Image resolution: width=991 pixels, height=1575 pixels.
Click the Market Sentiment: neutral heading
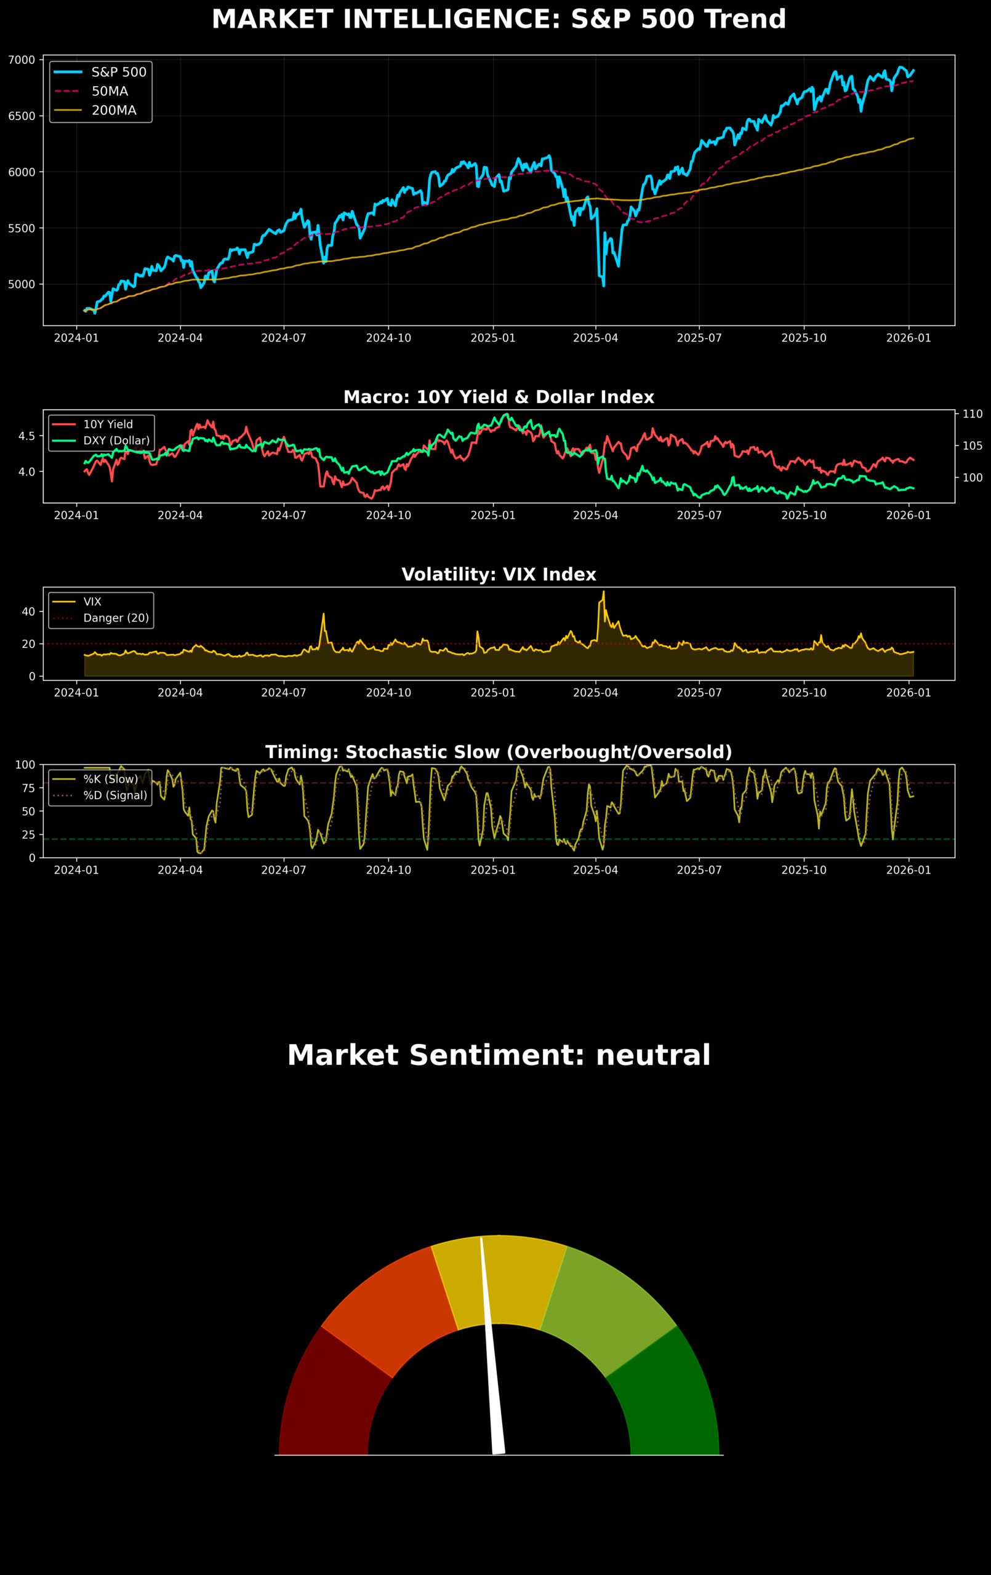coord(499,1056)
